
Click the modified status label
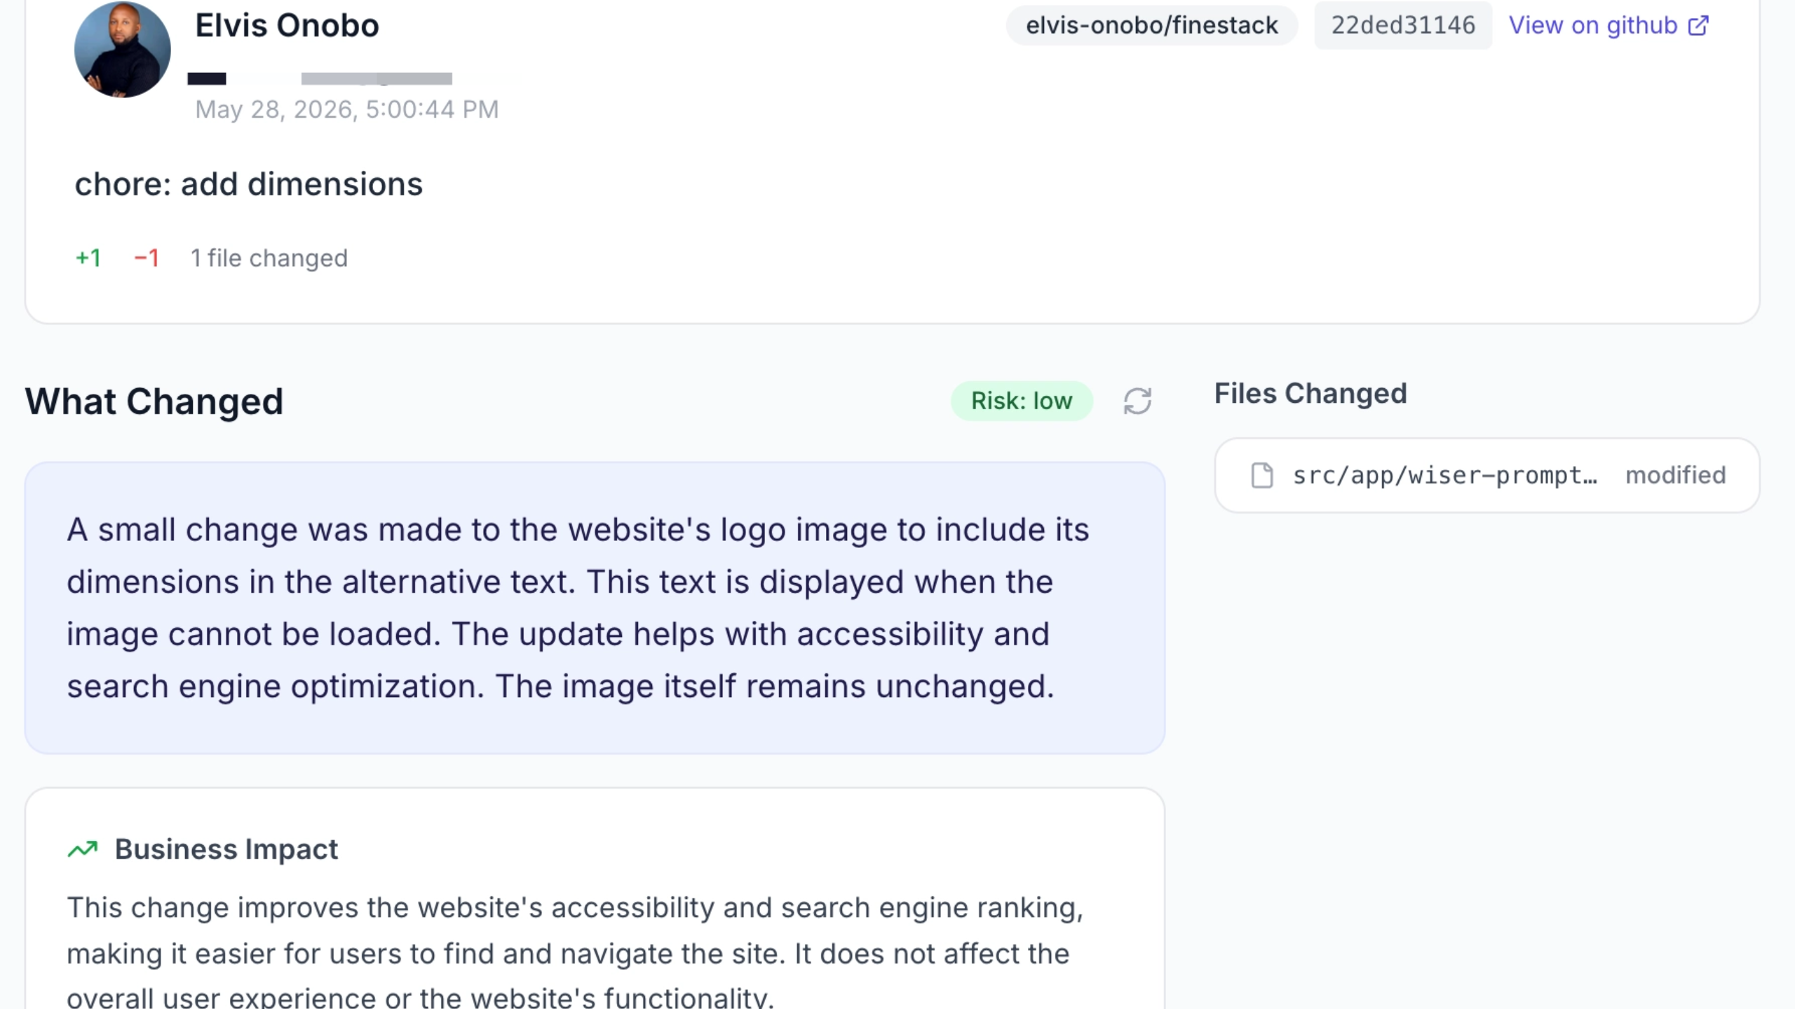pyautogui.click(x=1676, y=475)
